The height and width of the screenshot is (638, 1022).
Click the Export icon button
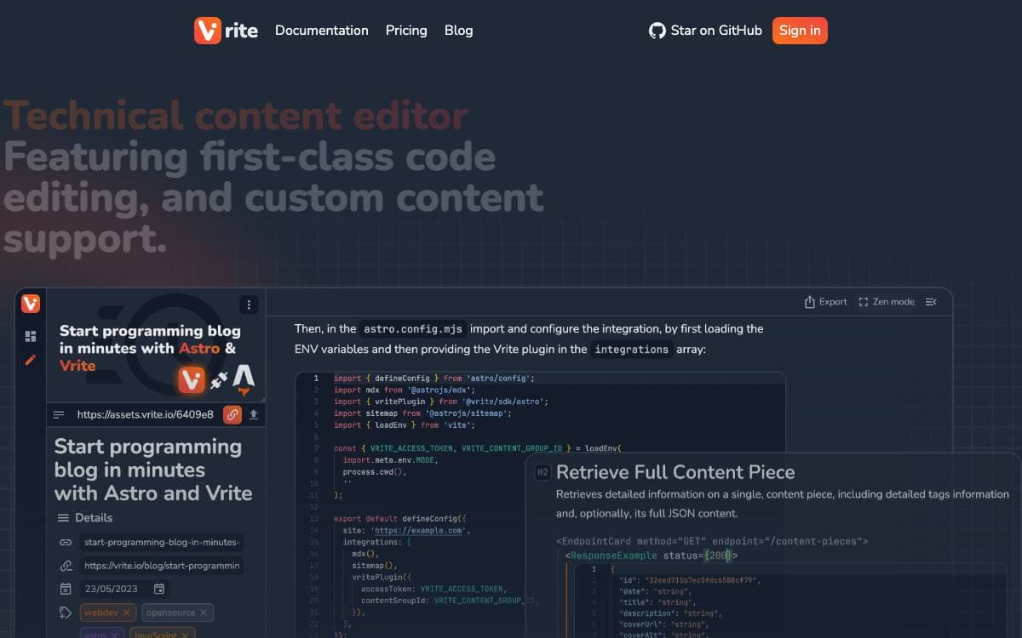(x=826, y=302)
